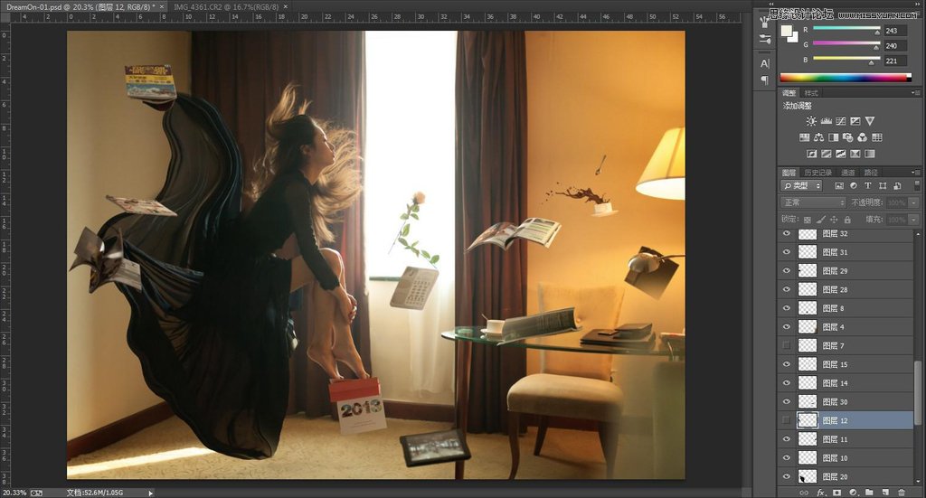Image resolution: width=926 pixels, height=498 pixels.
Task: Hide layer 图层 15
Action: 786,364
